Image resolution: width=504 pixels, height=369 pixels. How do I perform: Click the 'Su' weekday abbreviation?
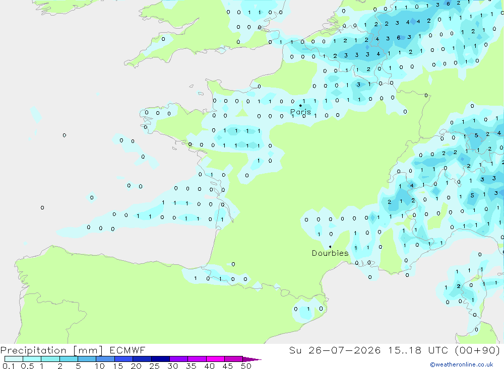(295, 350)
